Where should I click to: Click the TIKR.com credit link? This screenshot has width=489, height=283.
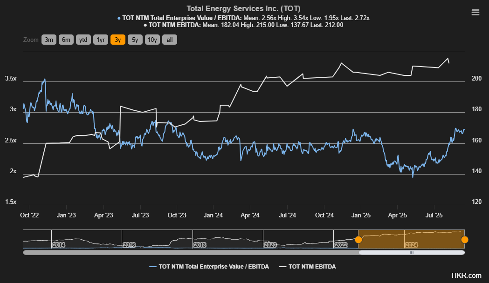coord(466,275)
